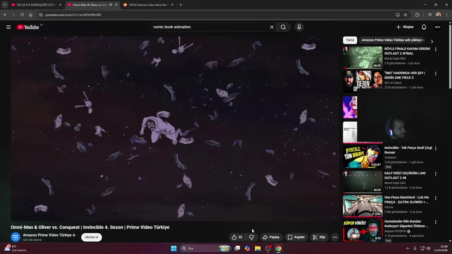This screenshot has height=254, width=452.
Task: View site information icon in address bar
Action: 41,15
